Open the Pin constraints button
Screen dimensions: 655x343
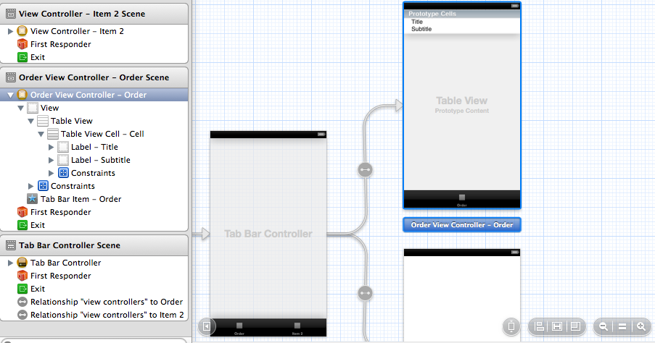557,326
